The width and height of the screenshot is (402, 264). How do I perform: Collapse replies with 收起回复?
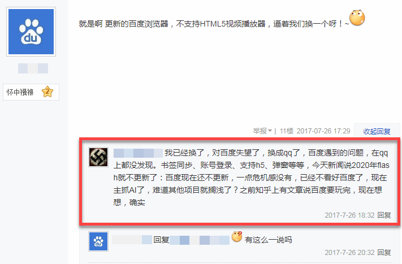coord(377,132)
